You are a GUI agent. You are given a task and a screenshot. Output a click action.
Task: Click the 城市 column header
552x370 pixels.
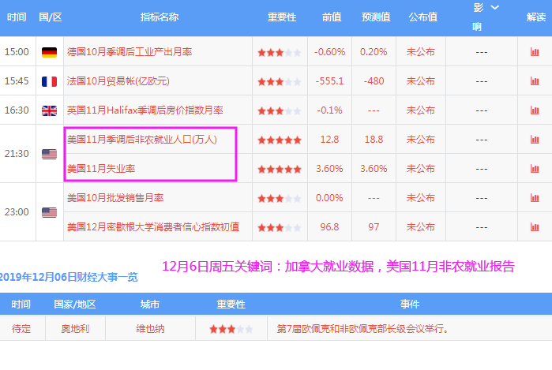click(x=150, y=305)
